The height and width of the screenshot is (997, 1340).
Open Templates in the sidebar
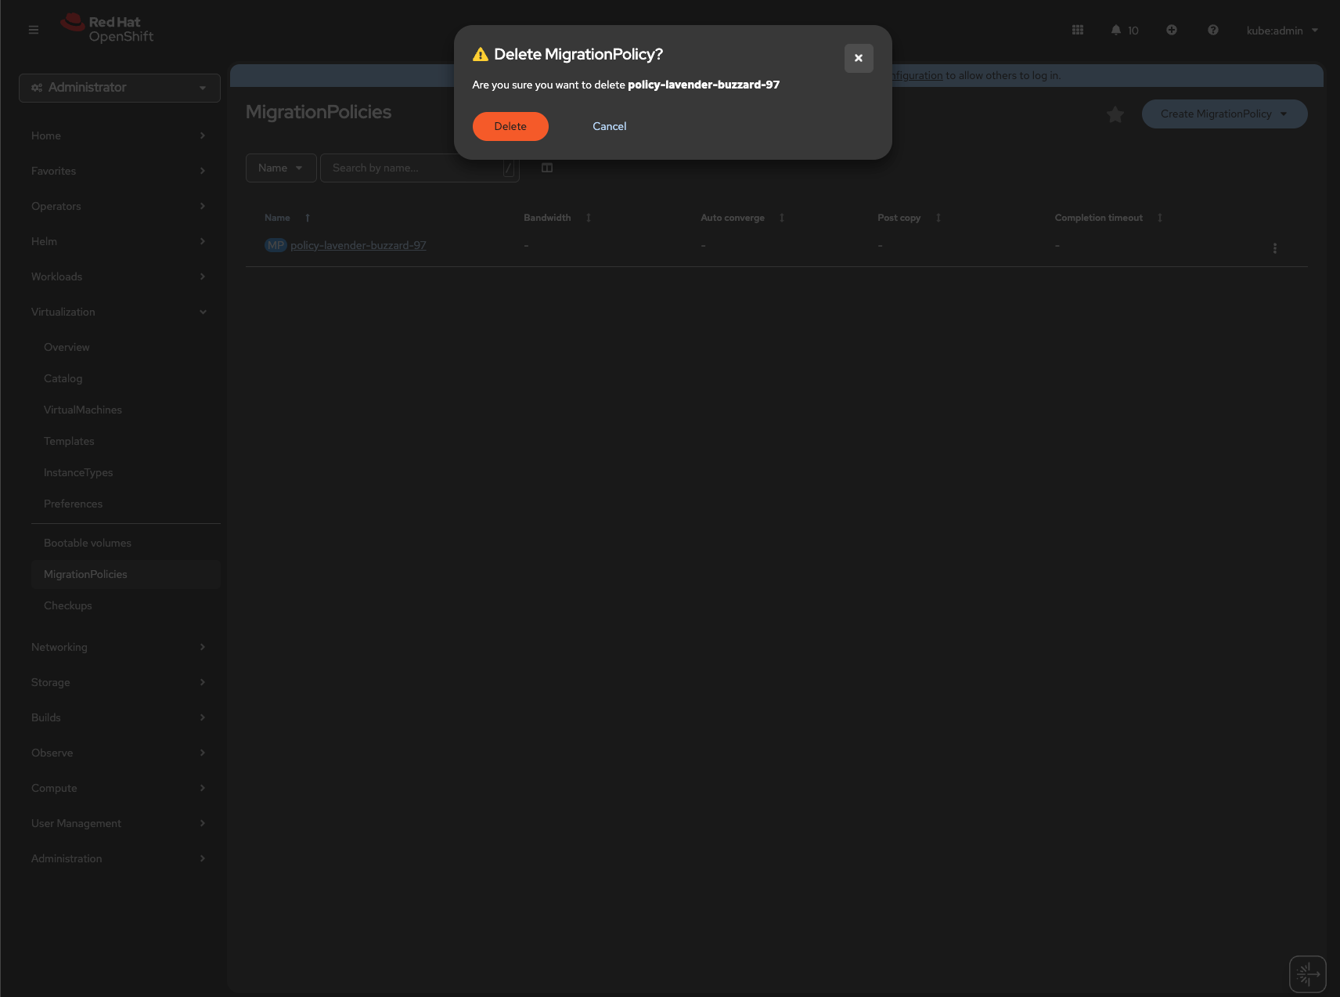coord(69,441)
